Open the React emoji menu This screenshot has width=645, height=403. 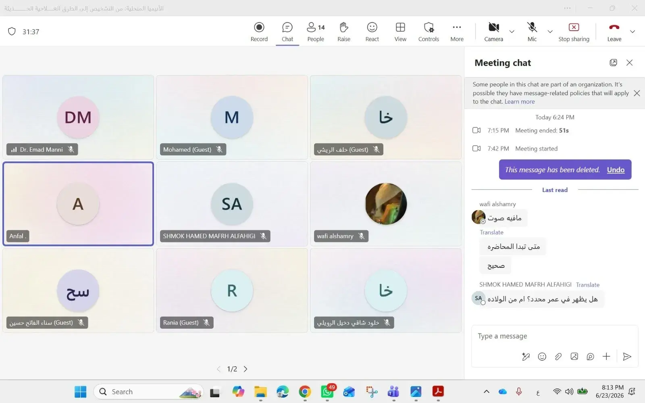(372, 32)
